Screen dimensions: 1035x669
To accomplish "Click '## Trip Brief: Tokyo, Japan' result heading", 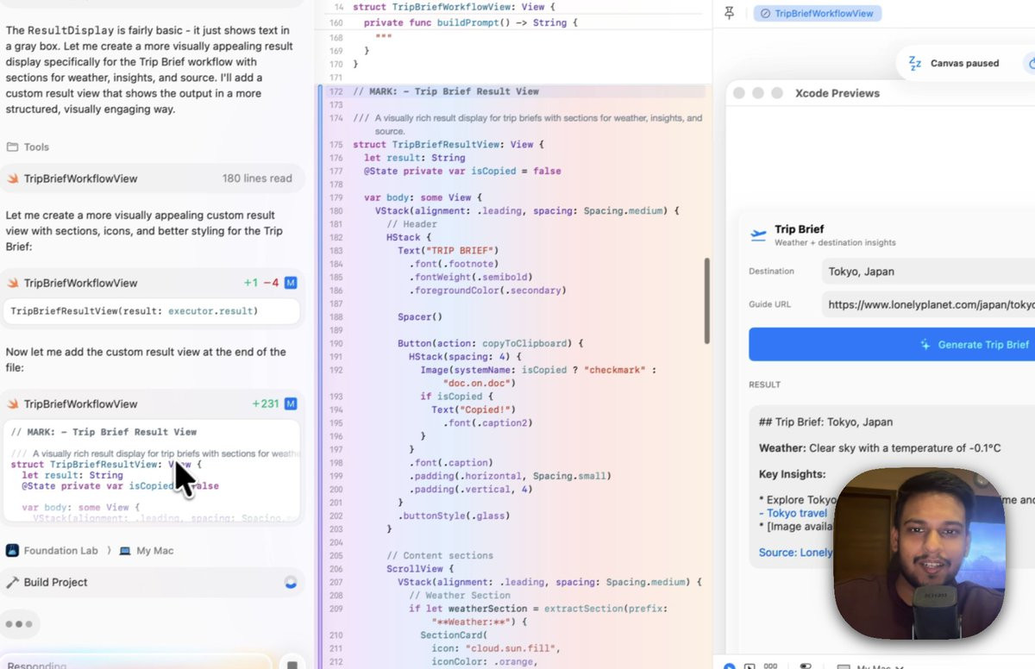I will click(825, 422).
